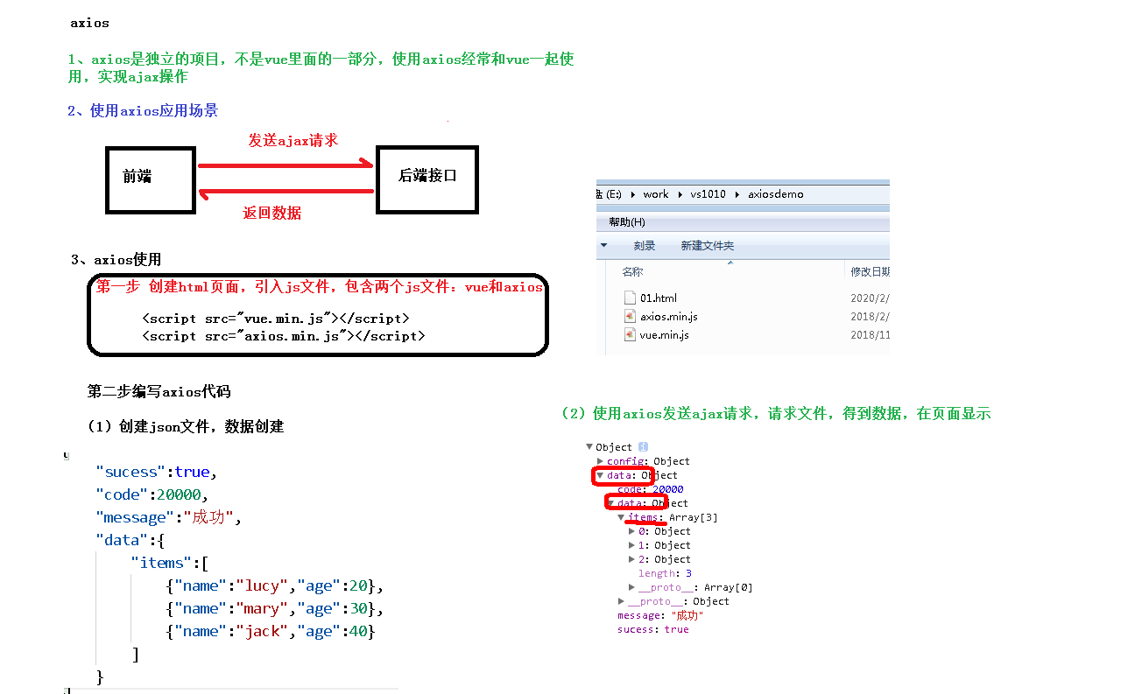Click the message: "成功" console property

pos(660,615)
